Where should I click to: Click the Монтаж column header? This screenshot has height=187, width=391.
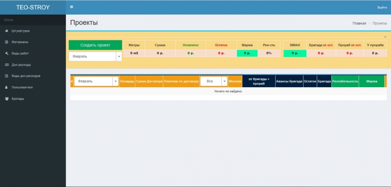235,81
